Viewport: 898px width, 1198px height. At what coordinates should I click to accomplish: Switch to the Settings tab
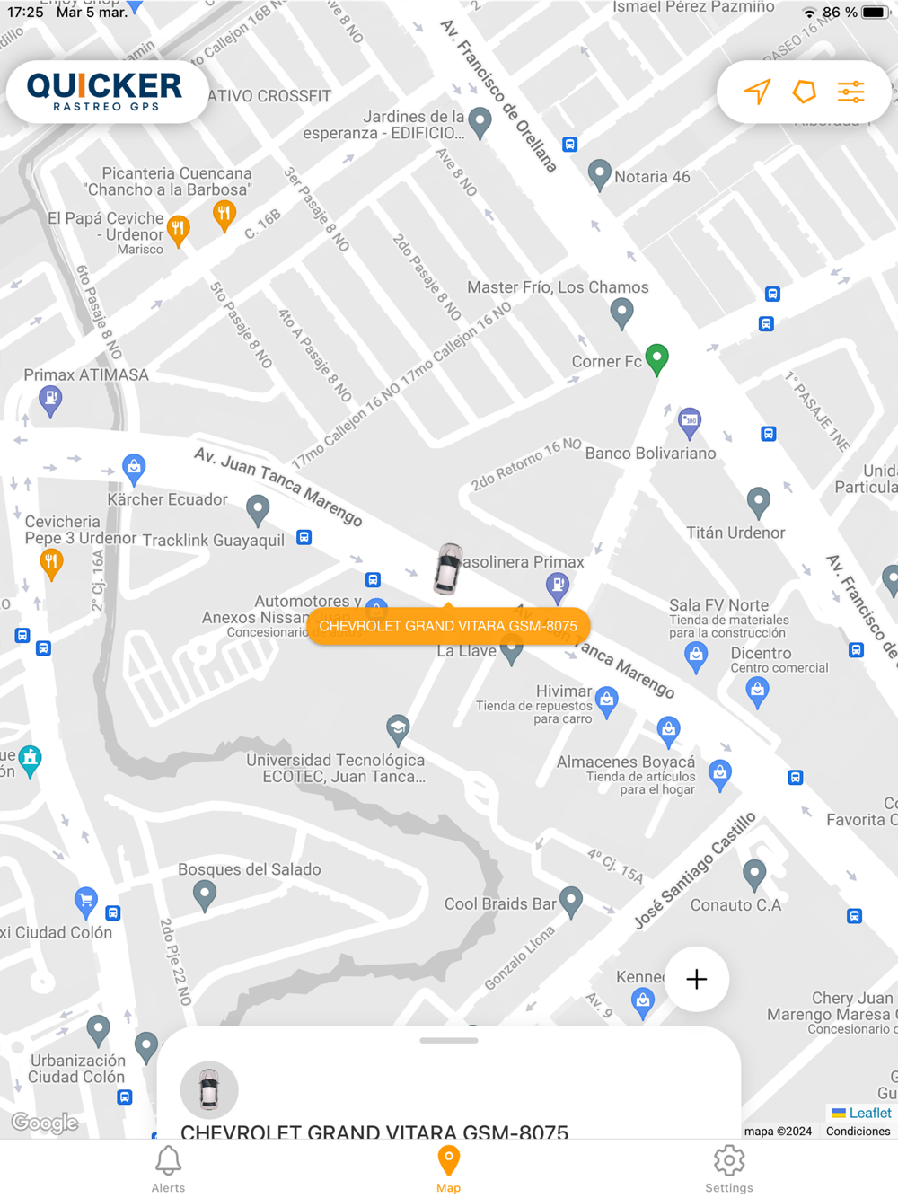pos(729,1168)
